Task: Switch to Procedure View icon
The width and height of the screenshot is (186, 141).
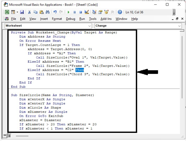Action: click(x=5, y=135)
